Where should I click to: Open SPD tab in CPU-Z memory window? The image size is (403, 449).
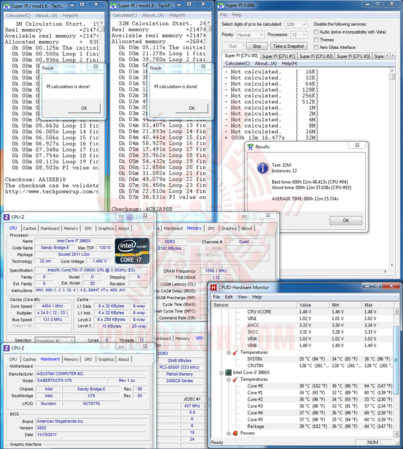point(211,228)
